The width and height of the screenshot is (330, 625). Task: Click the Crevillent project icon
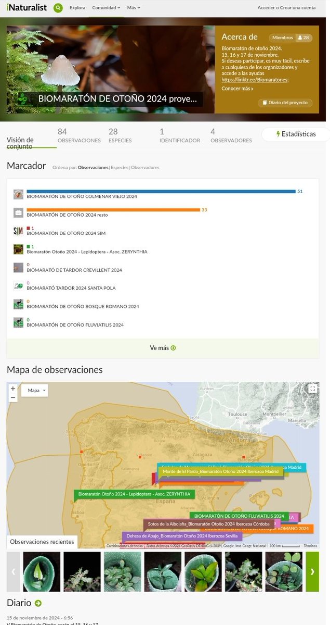click(18, 268)
